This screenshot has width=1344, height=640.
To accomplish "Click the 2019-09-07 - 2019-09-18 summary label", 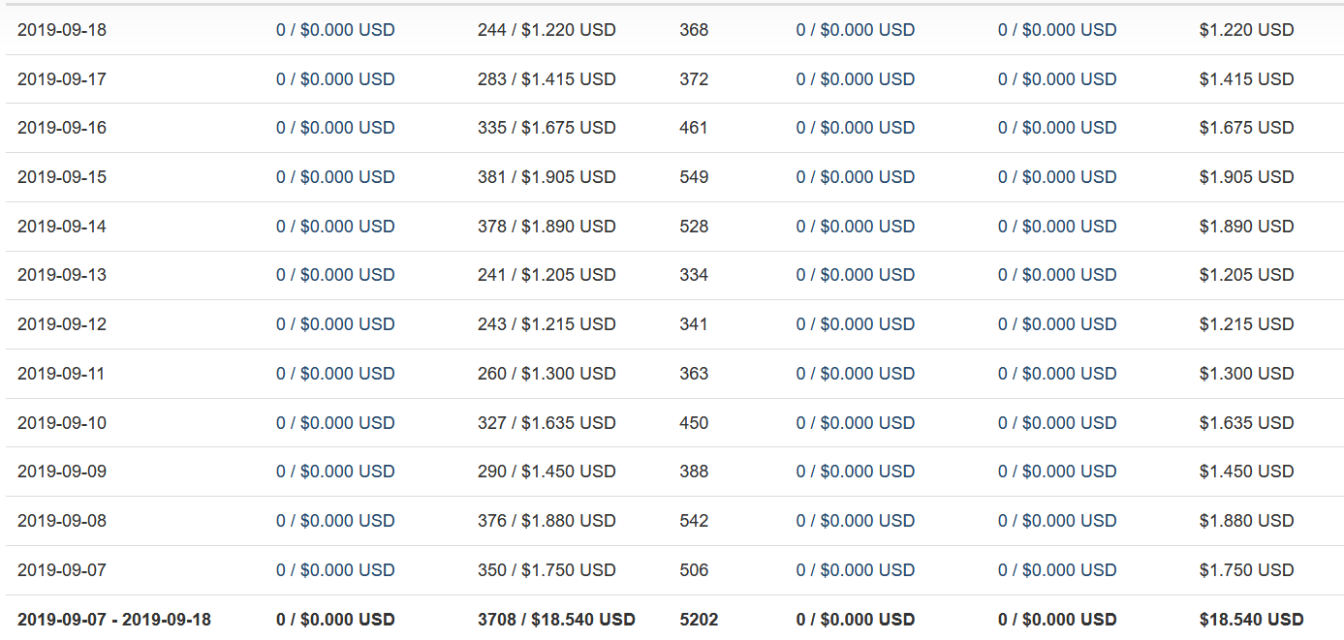I will click(114, 620).
